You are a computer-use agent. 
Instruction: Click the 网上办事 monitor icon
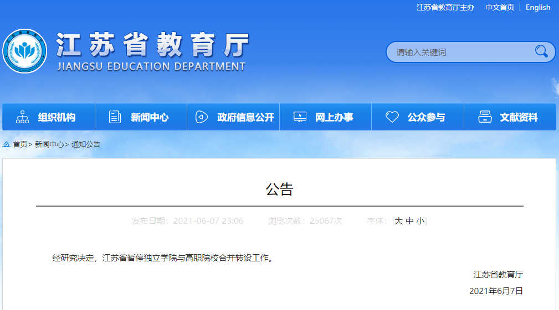click(300, 117)
